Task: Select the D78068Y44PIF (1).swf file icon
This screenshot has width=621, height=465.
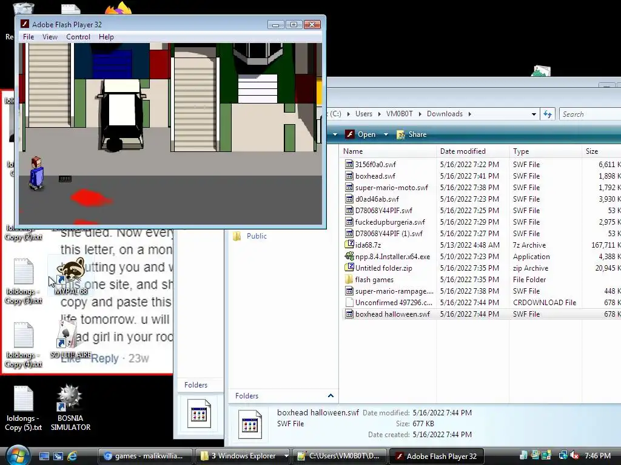Action: [x=349, y=233]
